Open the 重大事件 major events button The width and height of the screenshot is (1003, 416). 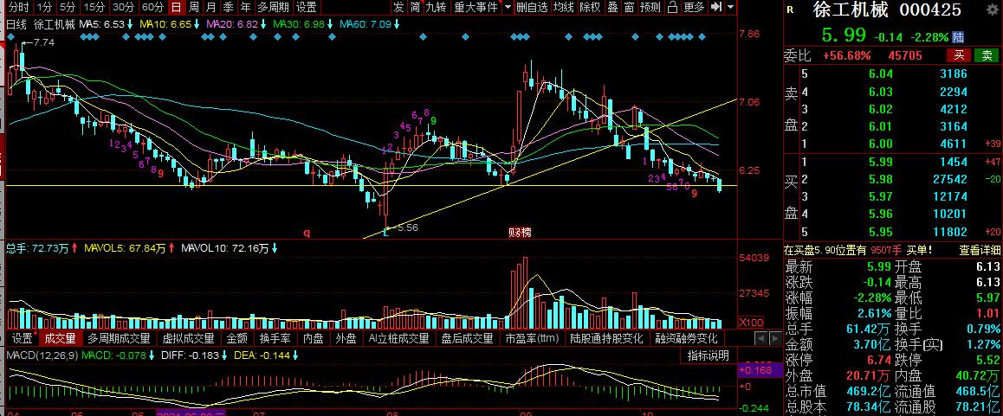476,8
